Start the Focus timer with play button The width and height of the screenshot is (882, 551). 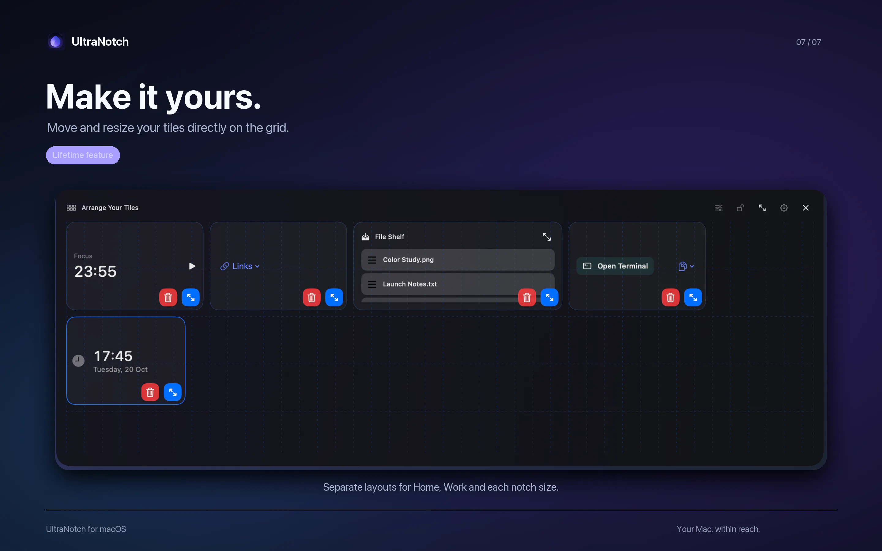click(192, 266)
